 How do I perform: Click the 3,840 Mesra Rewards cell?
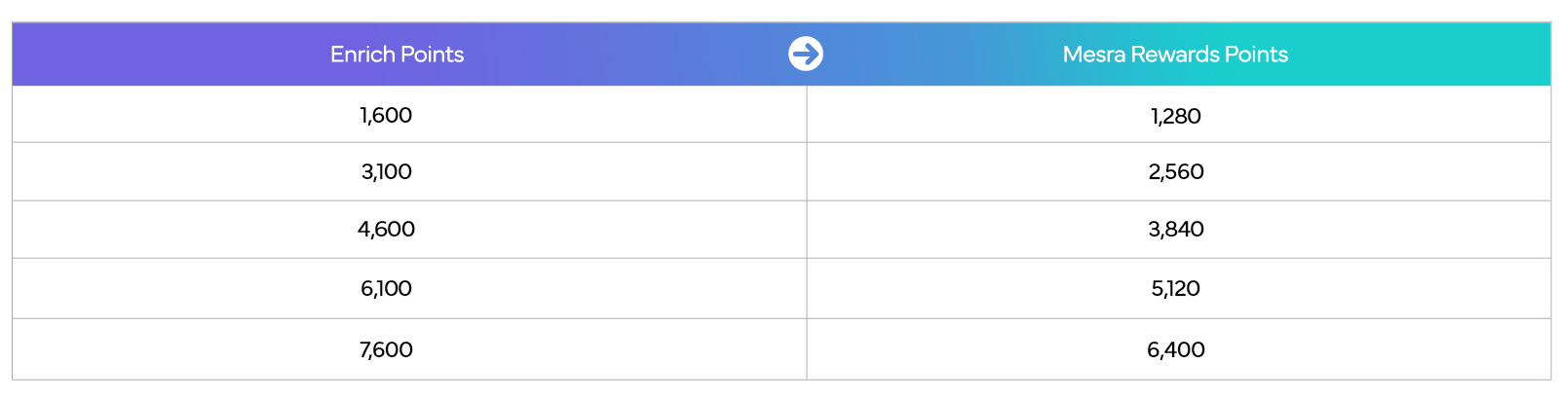pyautogui.click(x=1175, y=229)
